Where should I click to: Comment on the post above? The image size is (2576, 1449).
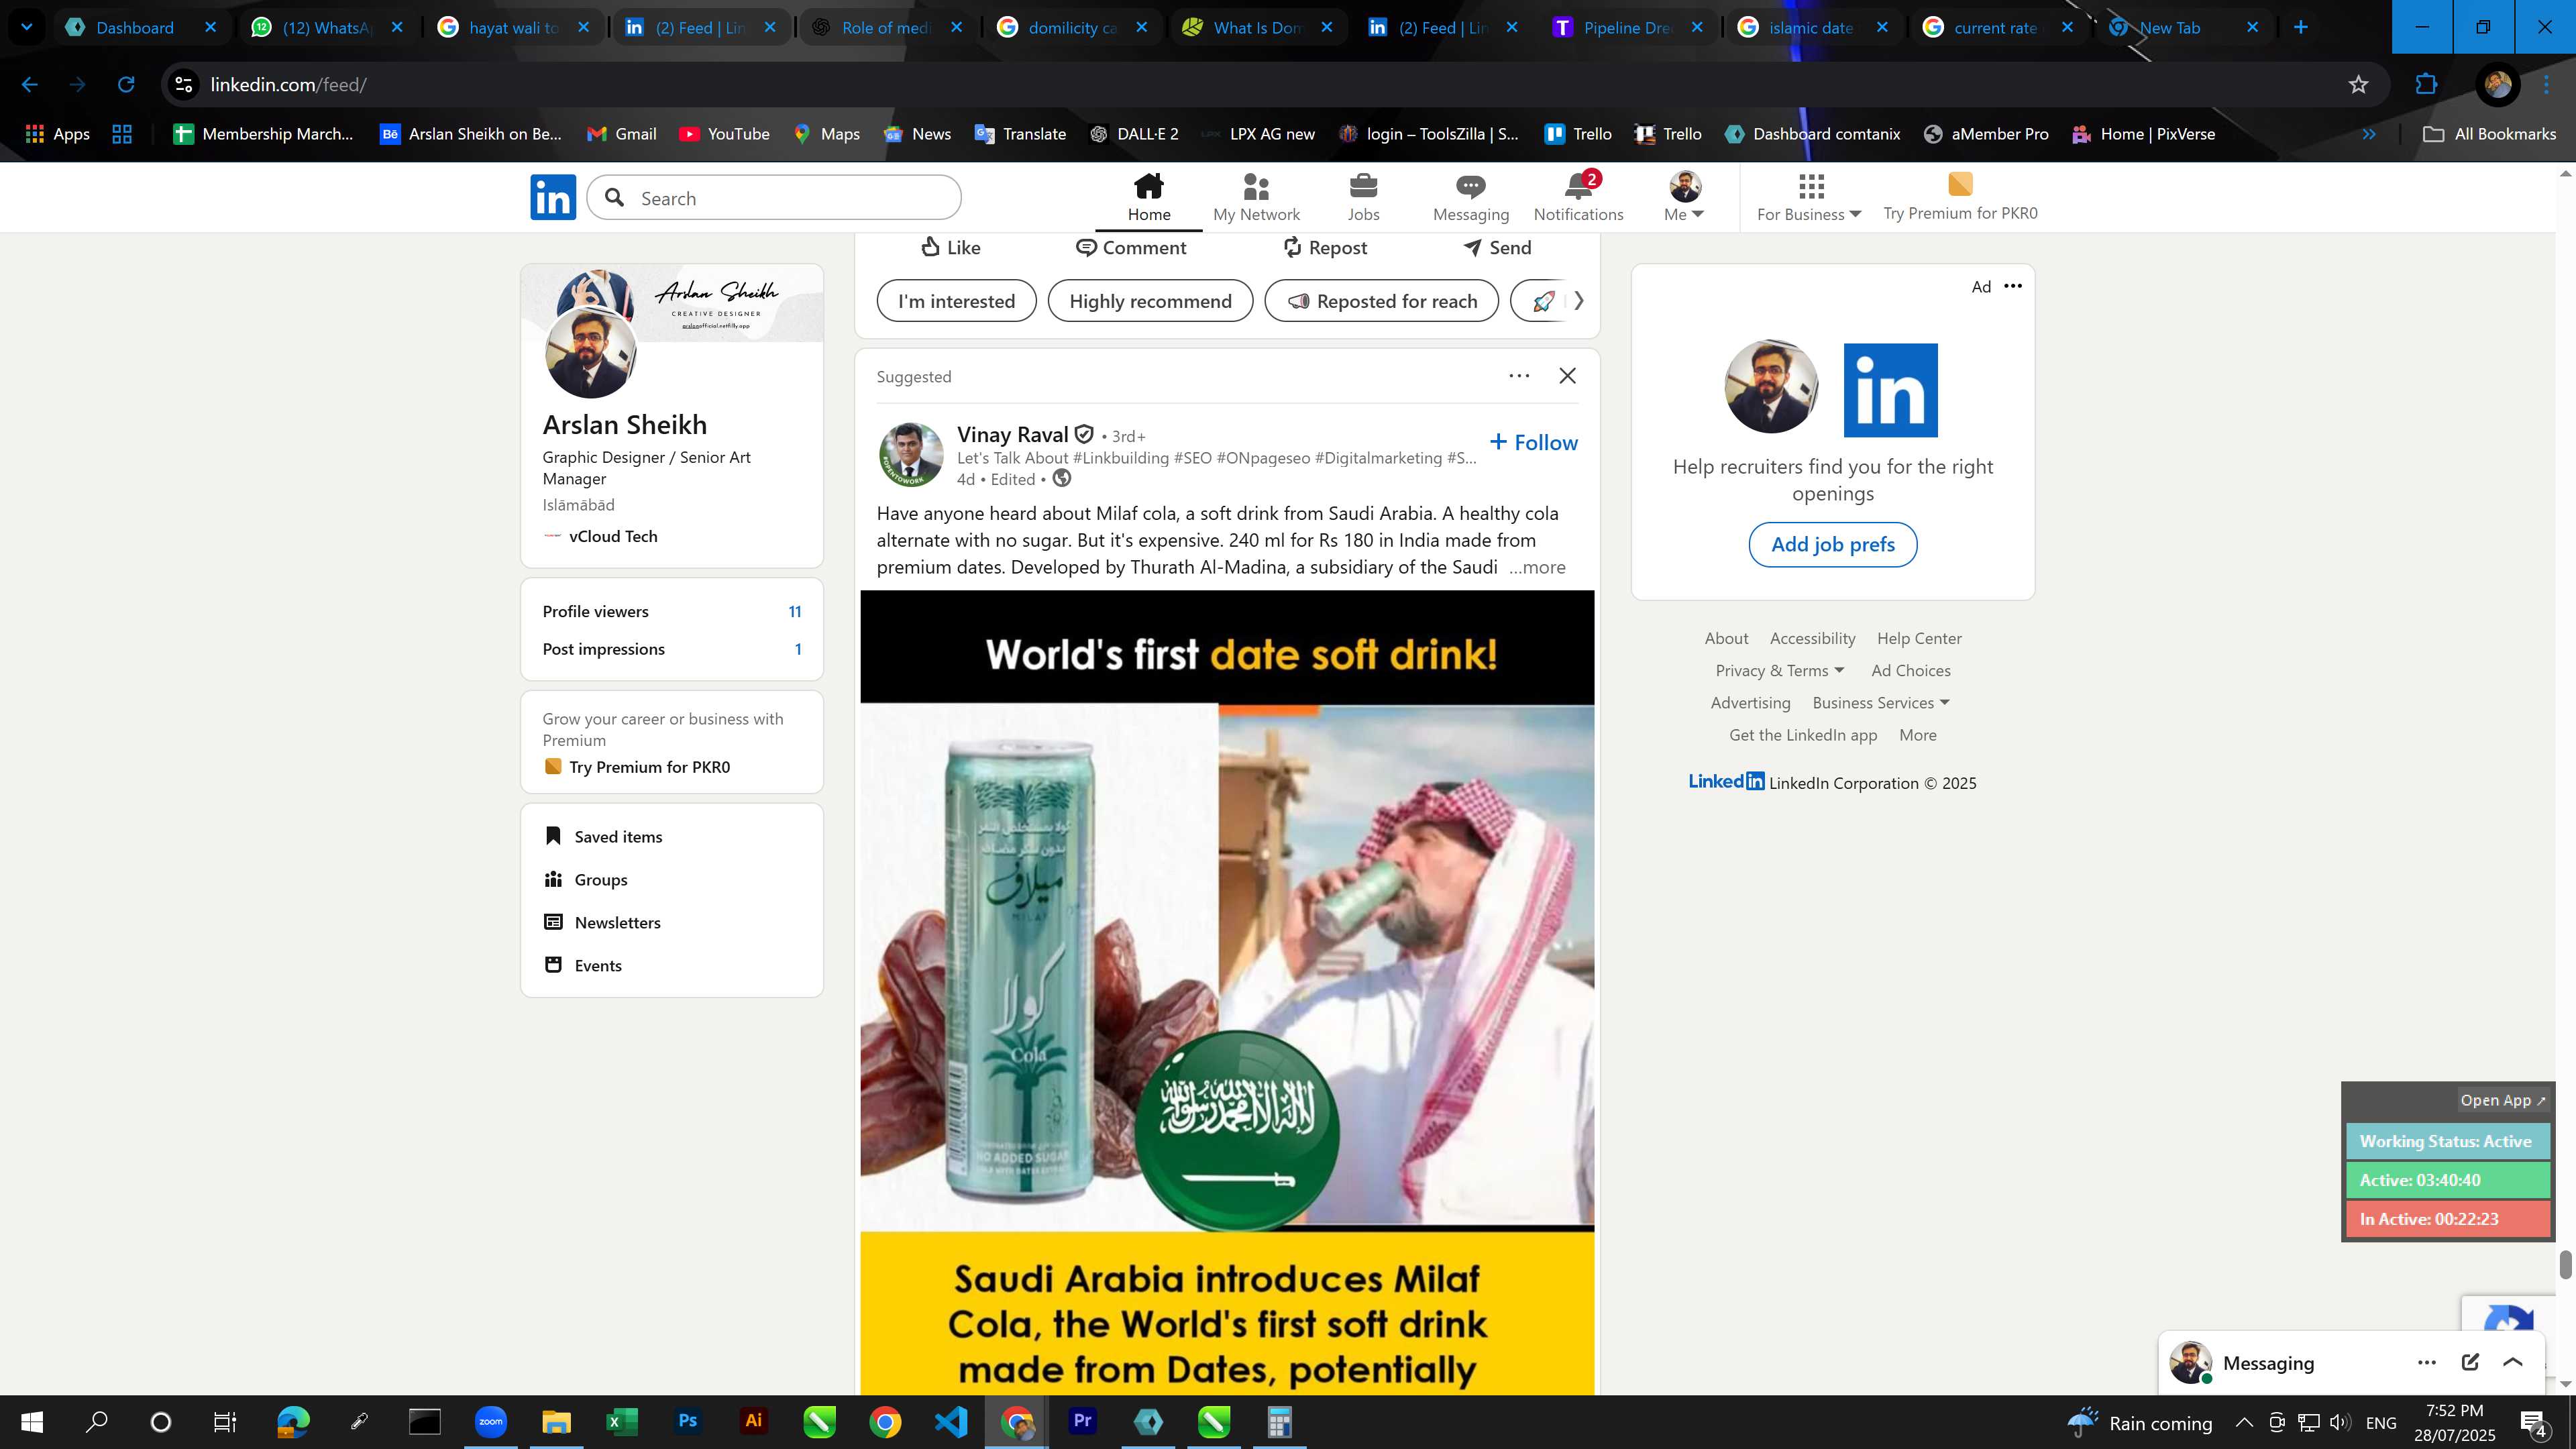pos(1130,247)
